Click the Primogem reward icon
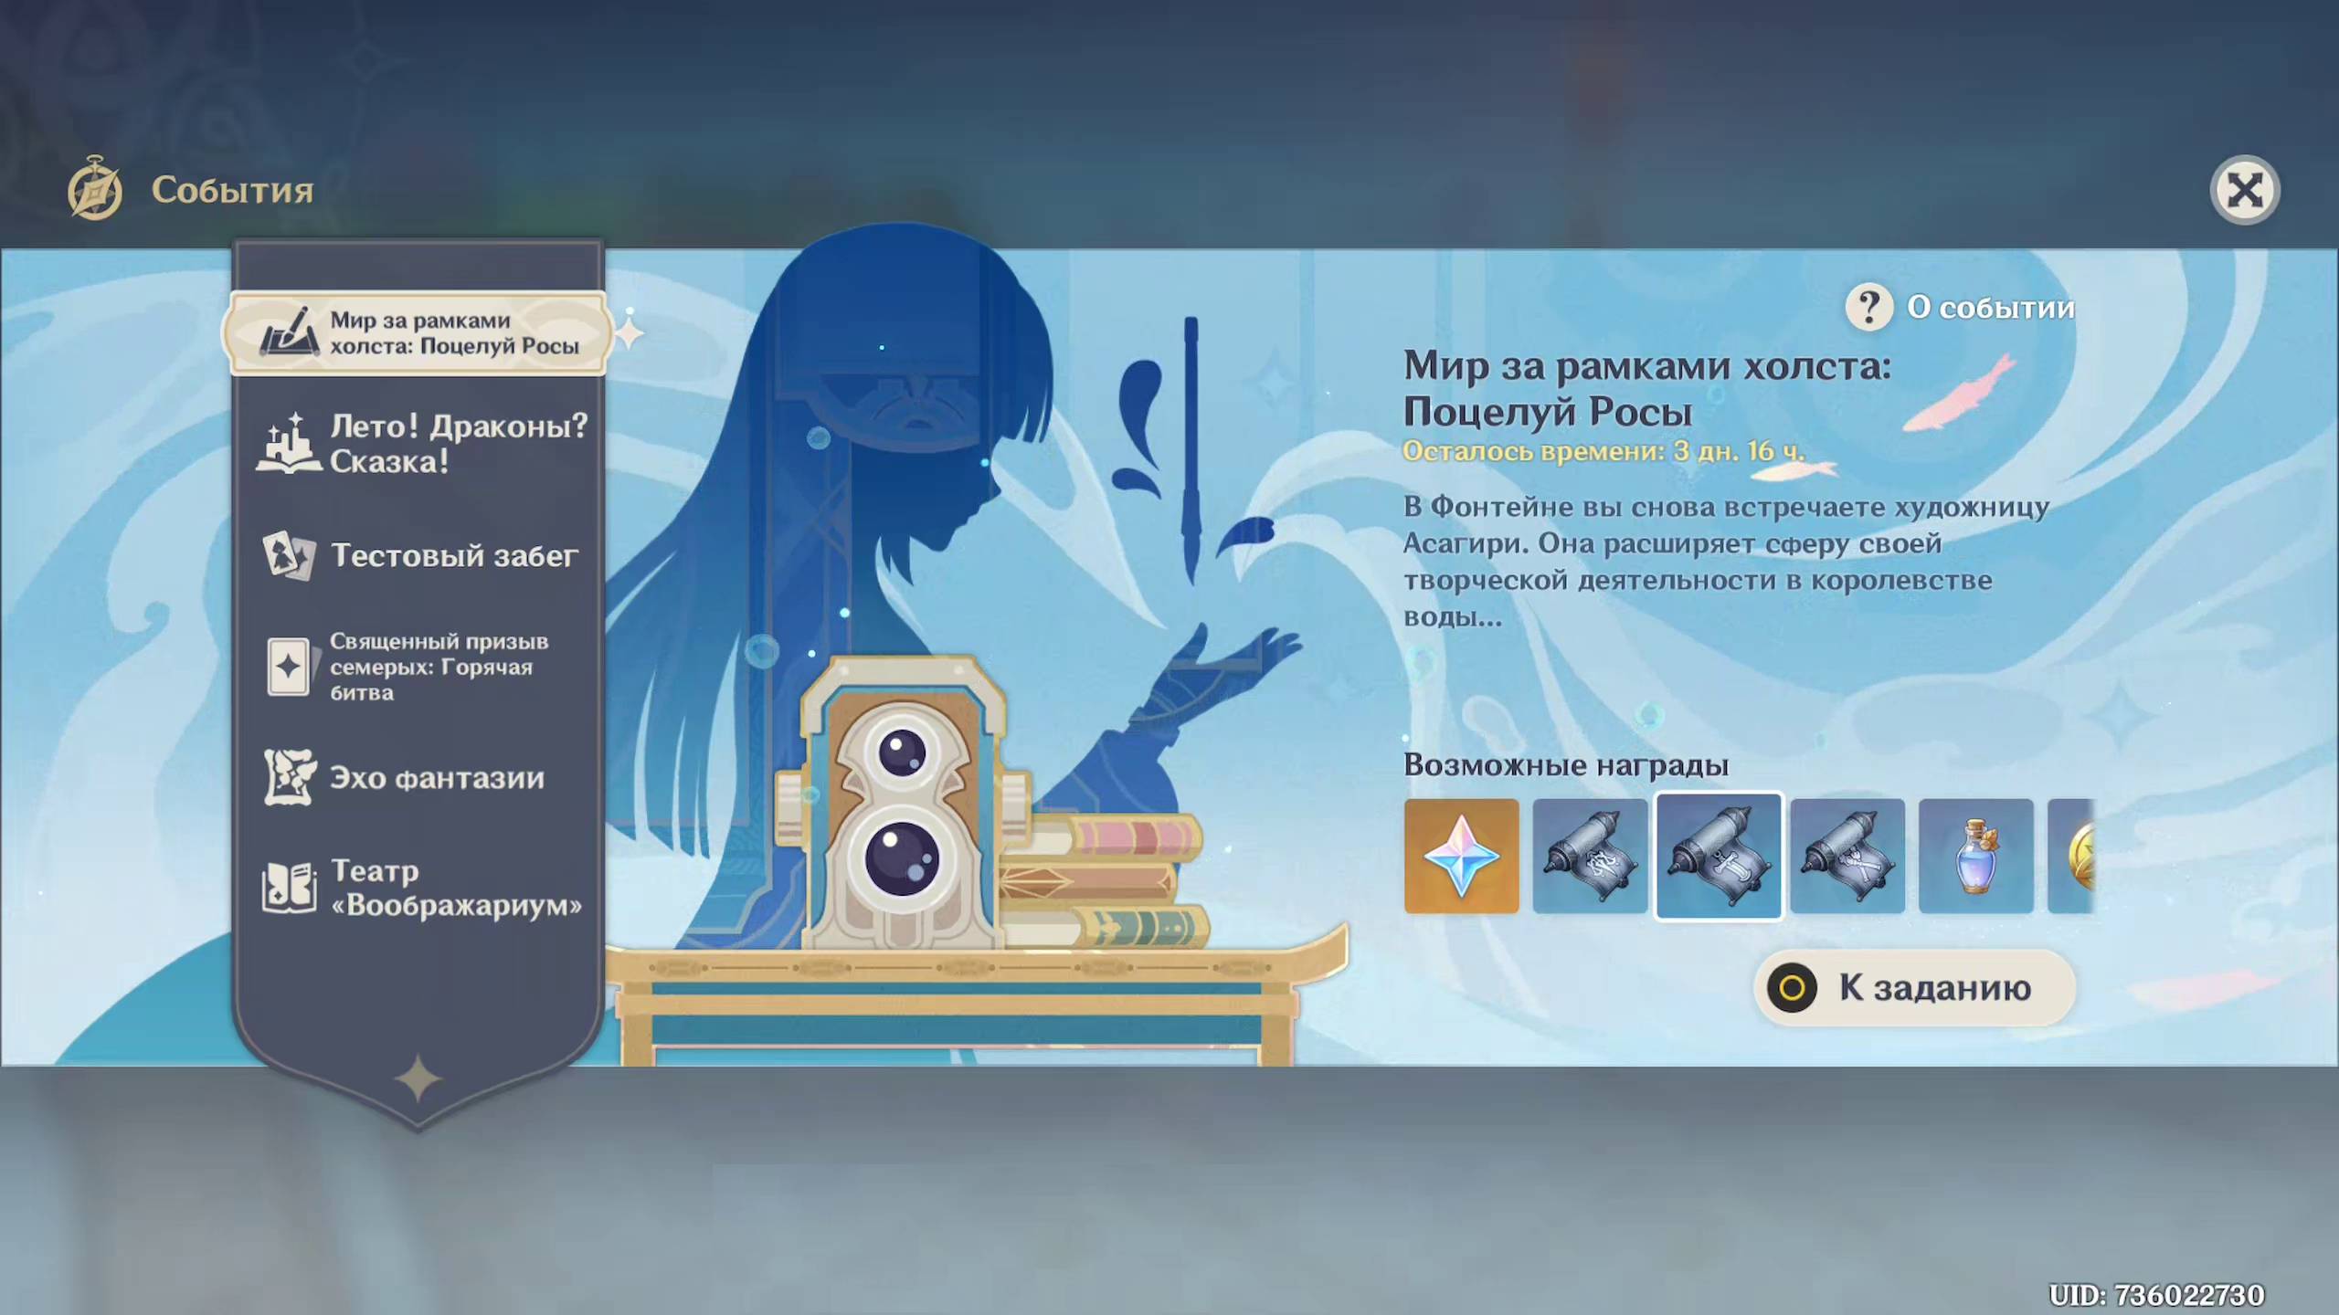The height and width of the screenshot is (1315, 2339). click(x=1461, y=856)
